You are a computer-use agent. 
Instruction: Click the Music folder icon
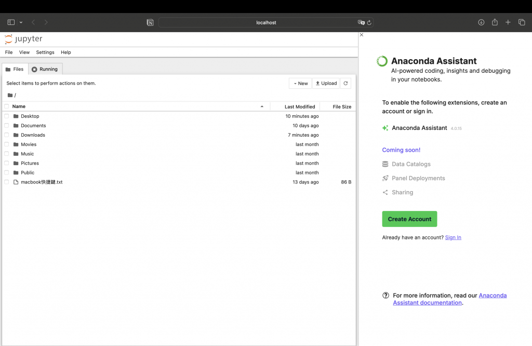click(x=16, y=154)
